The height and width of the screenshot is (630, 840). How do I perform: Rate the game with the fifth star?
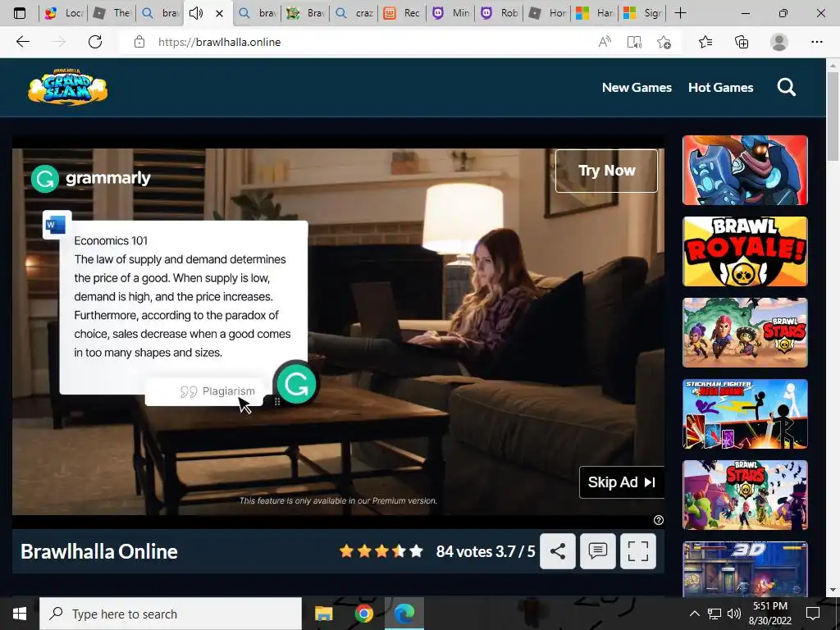pyautogui.click(x=416, y=550)
